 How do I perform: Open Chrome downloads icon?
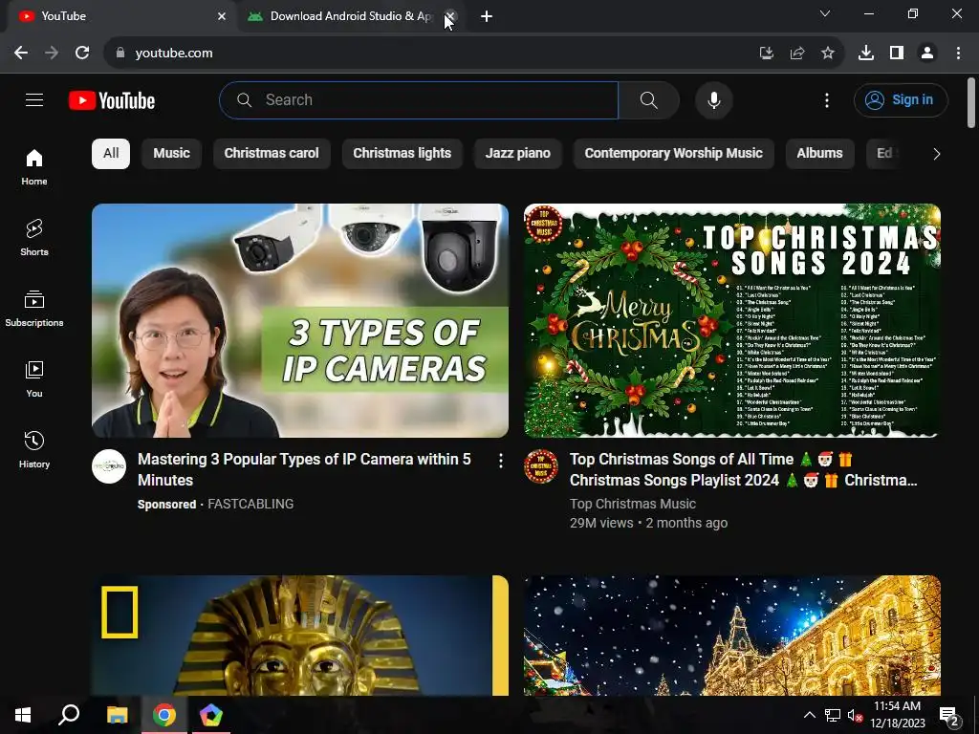coord(866,54)
